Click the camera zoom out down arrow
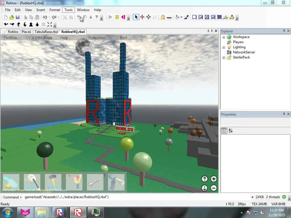Viewport: 291px width, 218px height. pyautogui.click(x=37, y=24)
